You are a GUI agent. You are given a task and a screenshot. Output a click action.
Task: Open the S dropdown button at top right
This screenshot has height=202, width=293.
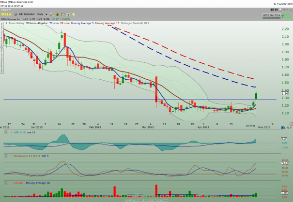[x=273, y=10]
